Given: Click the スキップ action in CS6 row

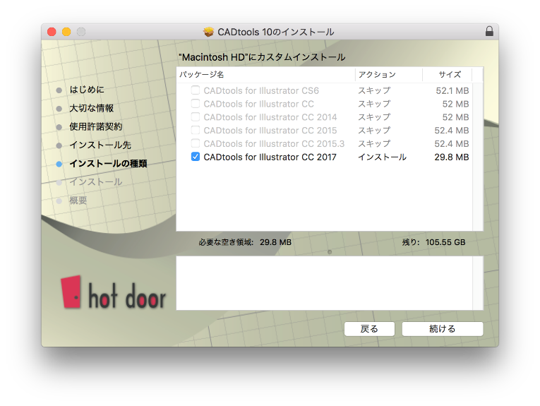Looking at the screenshot, I should pyautogui.click(x=374, y=90).
